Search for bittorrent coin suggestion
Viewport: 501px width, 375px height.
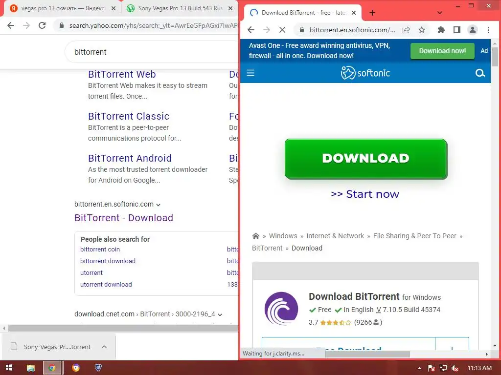100,250
